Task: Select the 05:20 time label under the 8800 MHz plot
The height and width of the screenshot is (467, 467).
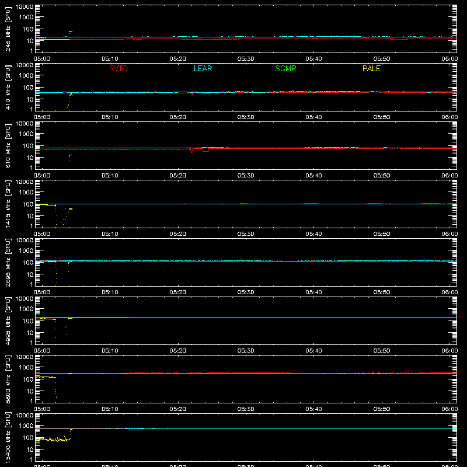Action: point(178,409)
